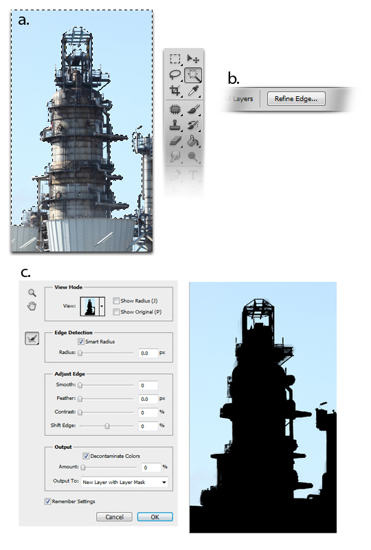This screenshot has height=550, width=371.
Task: Open the View mode thumbnail dropdown
Action: (102, 306)
